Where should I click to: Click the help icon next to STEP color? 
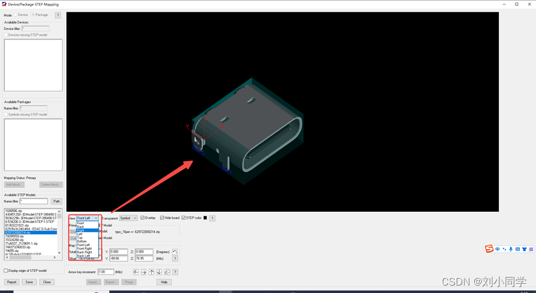(212, 218)
